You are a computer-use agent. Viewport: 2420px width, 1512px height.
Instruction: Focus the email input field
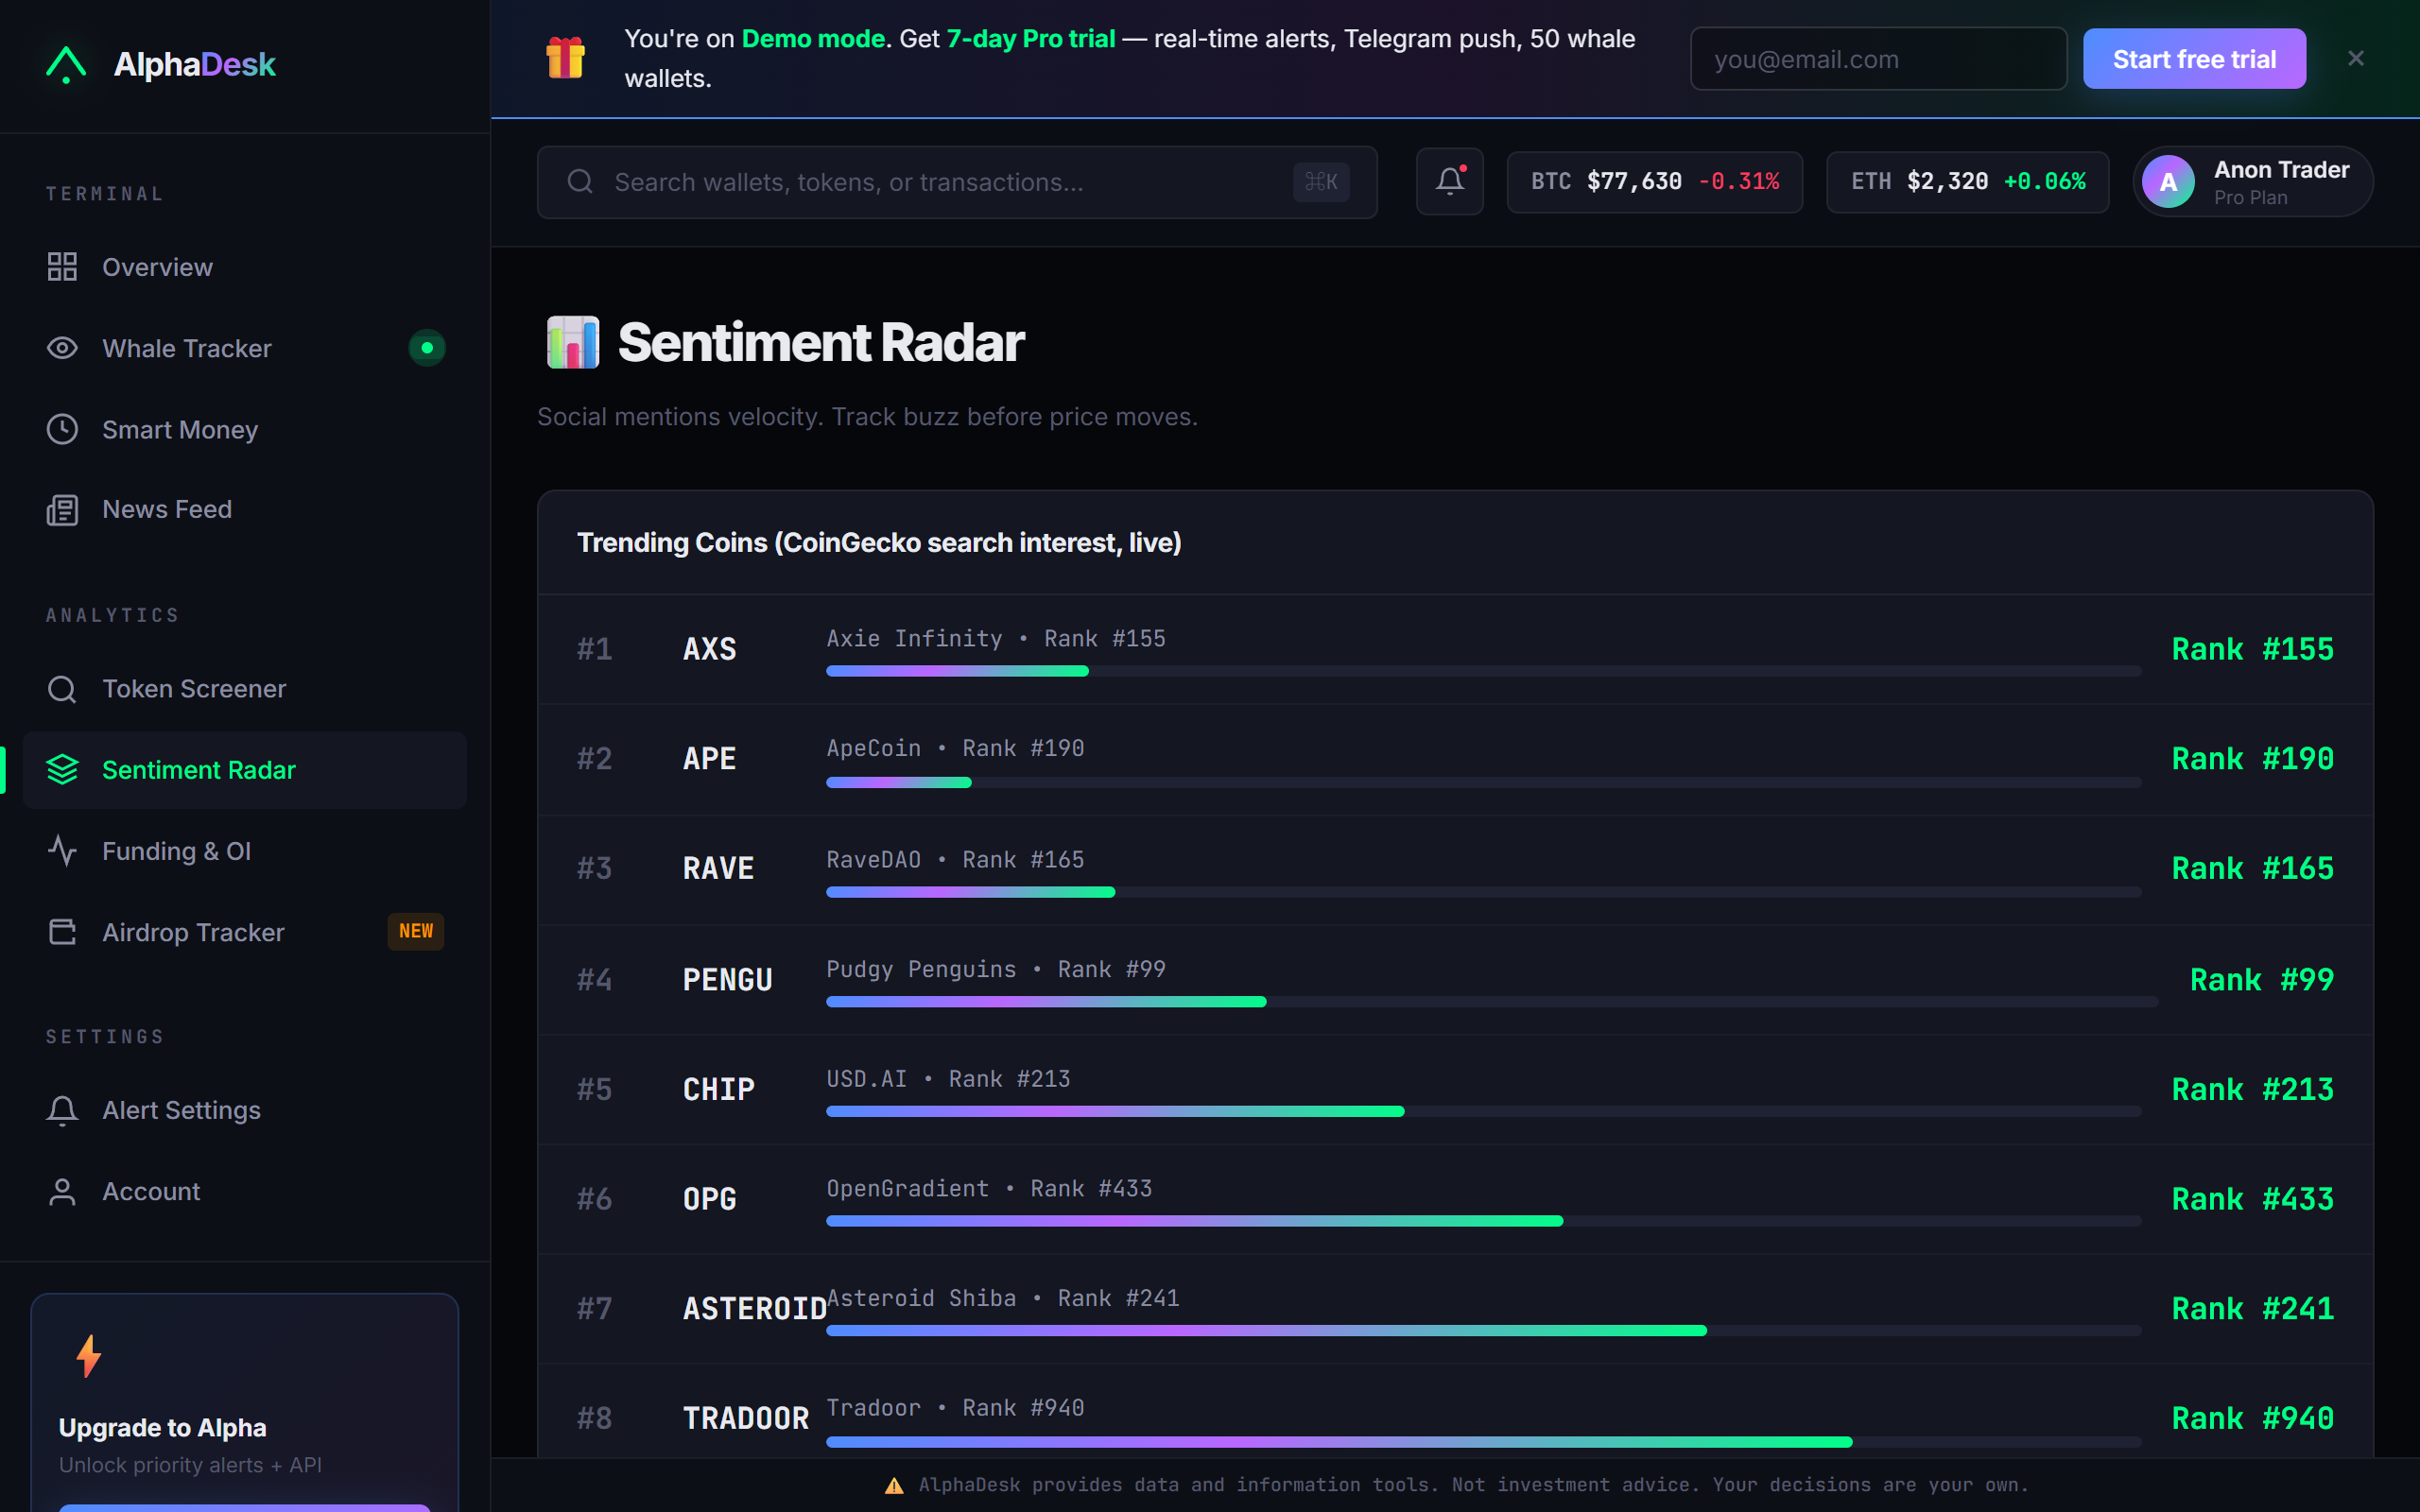click(x=1878, y=59)
